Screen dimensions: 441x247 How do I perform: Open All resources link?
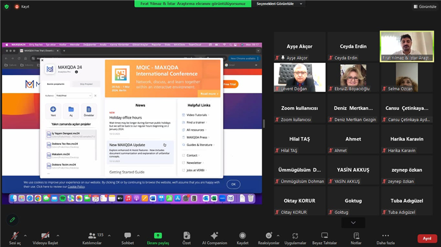pos(195,130)
